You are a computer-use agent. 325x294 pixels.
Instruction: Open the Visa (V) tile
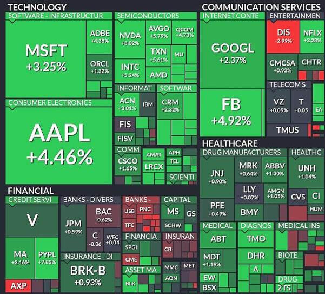pyautogui.click(x=32, y=220)
